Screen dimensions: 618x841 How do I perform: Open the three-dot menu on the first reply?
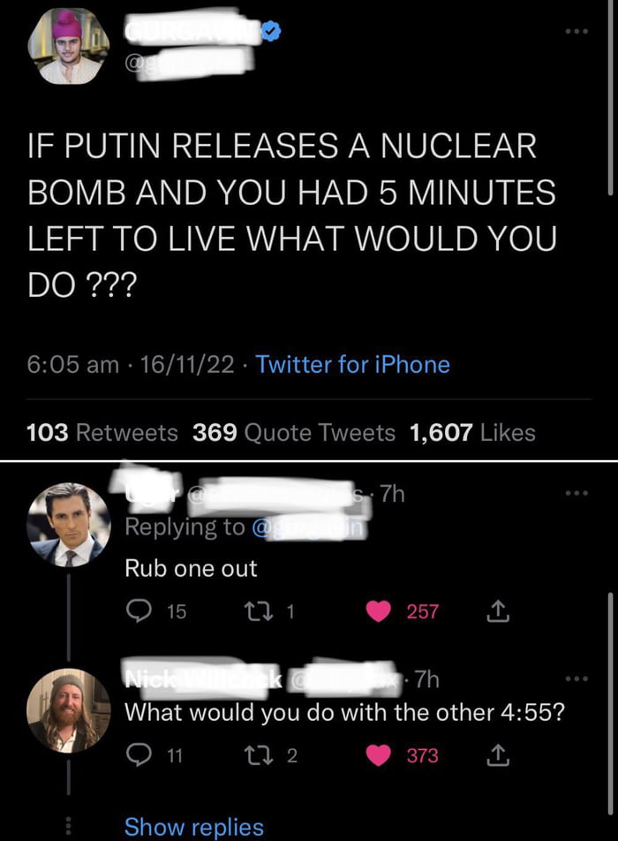pyautogui.click(x=576, y=494)
